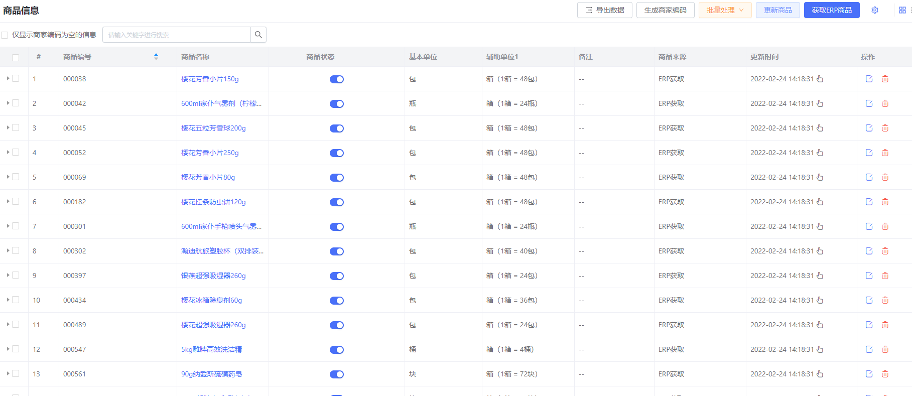Remove product 000045 with trash icon
The width and height of the screenshot is (912, 400).
pos(885,128)
